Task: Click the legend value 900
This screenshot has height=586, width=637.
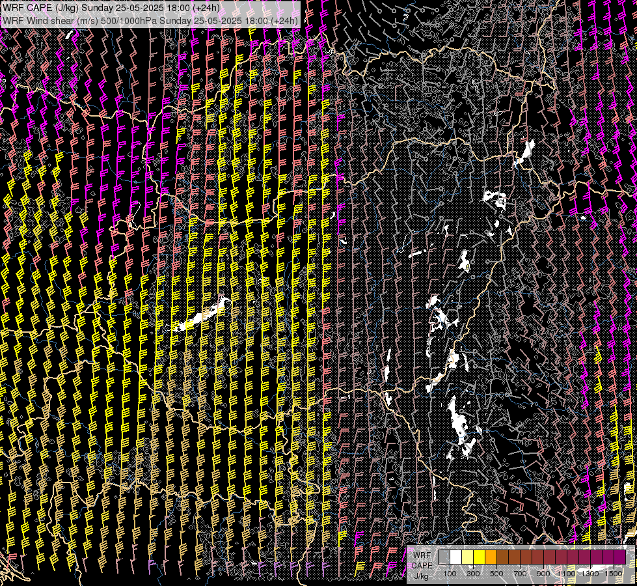Action: pyautogui.click(x=544, y=574)
